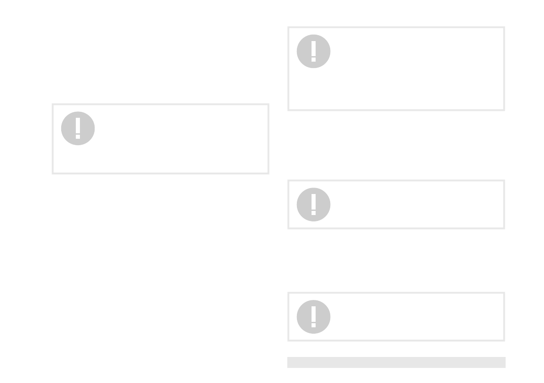This screenshot has height=383, width=544.
Task: Click the exclamation icon in the tallest right-column box
Action: click(x=313, y=51)
